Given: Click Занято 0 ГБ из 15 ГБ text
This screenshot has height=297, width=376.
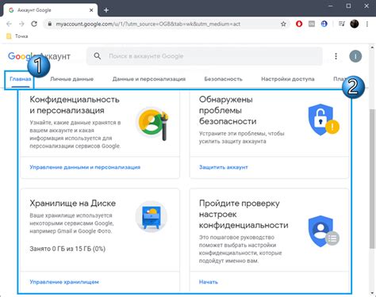Looking at the screenshot, I should 67,249.
